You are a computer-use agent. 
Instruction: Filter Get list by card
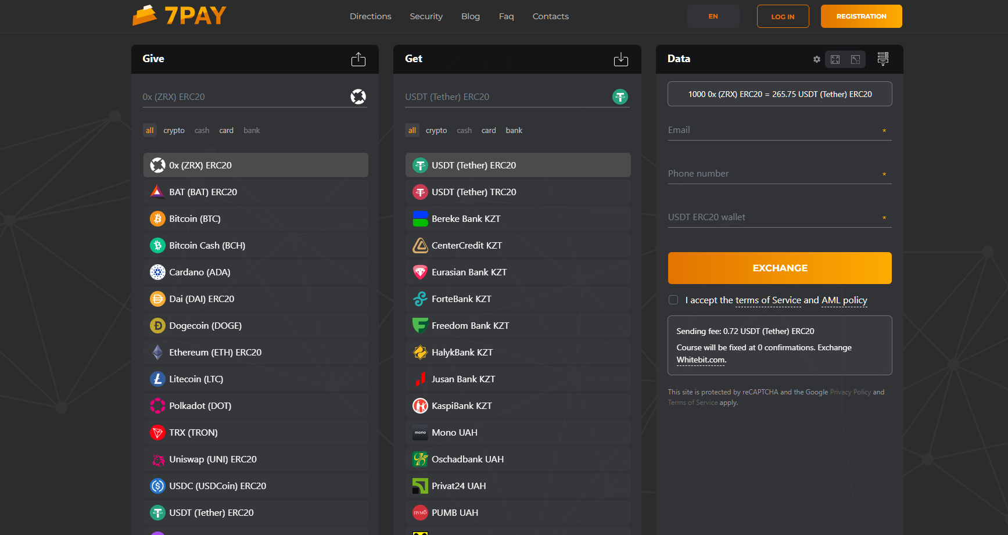point(489,130)
